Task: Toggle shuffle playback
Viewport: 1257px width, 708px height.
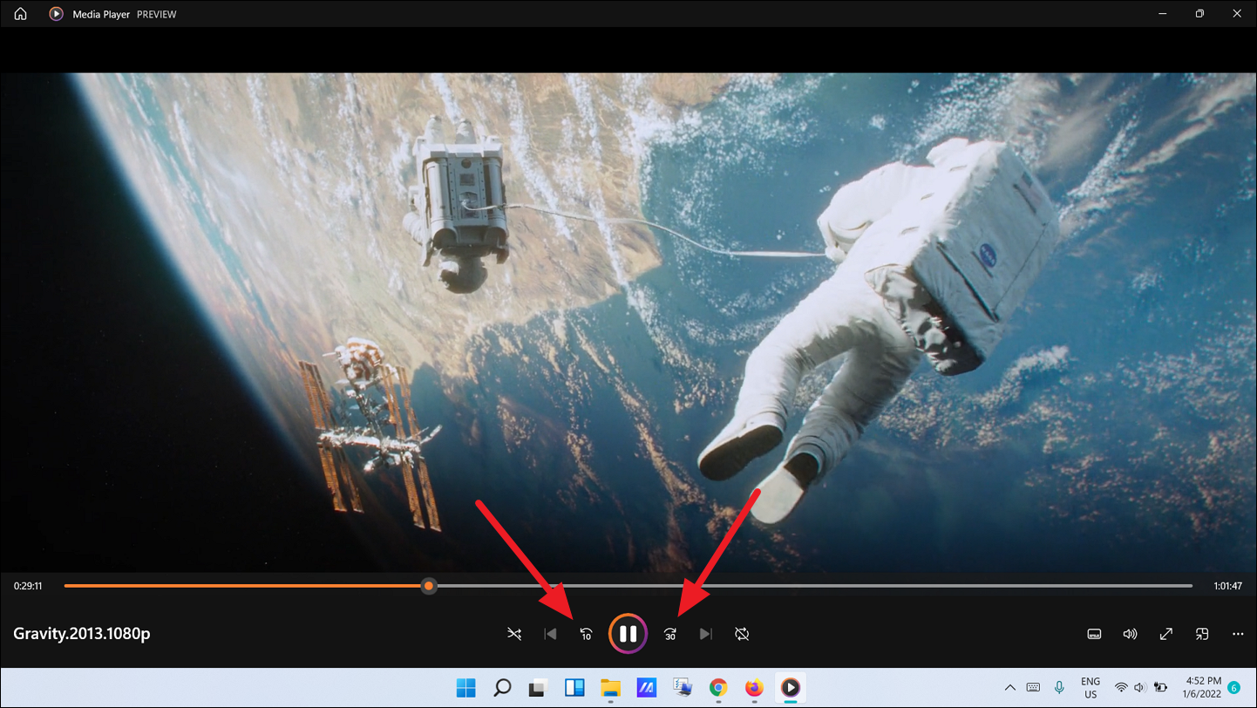Action: coord(514,634)
